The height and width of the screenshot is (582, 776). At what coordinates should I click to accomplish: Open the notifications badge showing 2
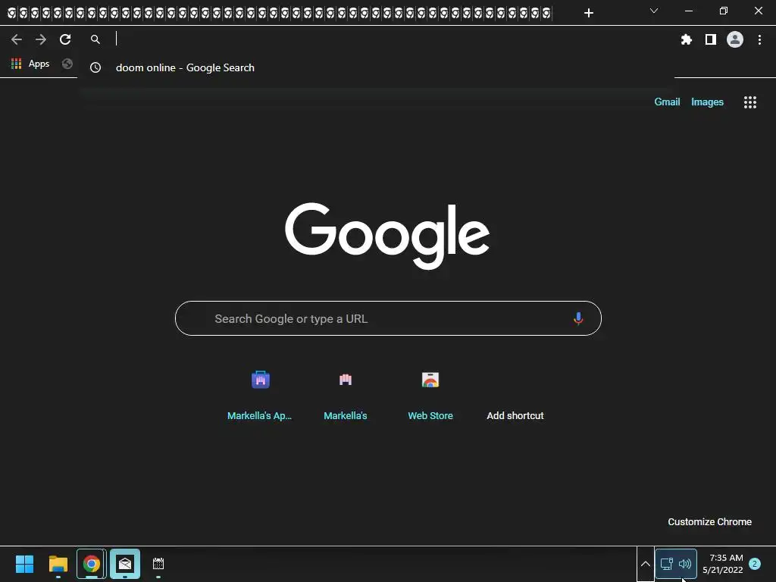[x=755, y=564]
